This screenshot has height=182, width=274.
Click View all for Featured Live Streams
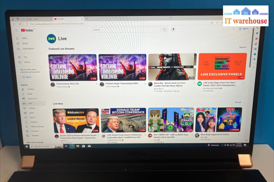pos(242,47)
